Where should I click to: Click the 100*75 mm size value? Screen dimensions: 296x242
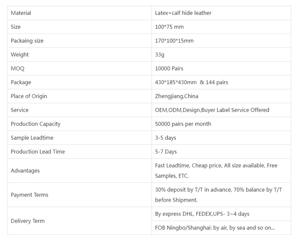(169, 27)
